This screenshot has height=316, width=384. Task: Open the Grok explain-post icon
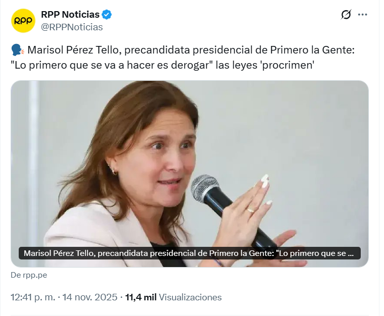346,15
